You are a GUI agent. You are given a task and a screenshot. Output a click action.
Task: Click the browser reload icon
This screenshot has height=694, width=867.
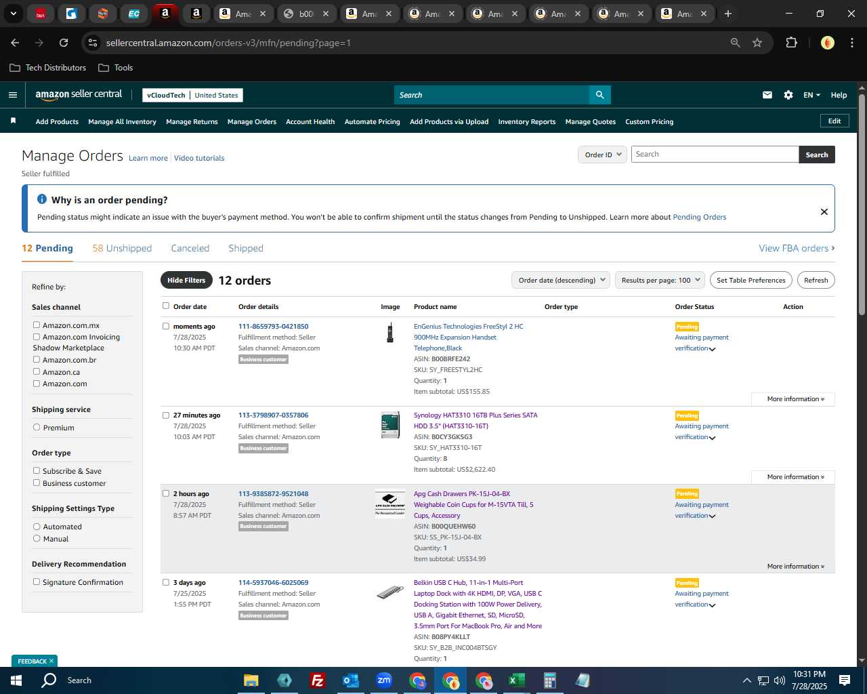tap(64, 43)
